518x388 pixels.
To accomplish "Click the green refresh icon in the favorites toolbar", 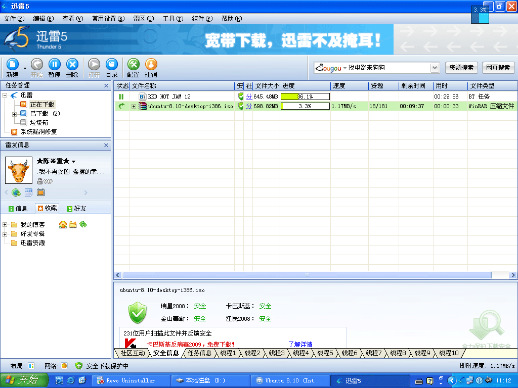I will coord(83,224).
